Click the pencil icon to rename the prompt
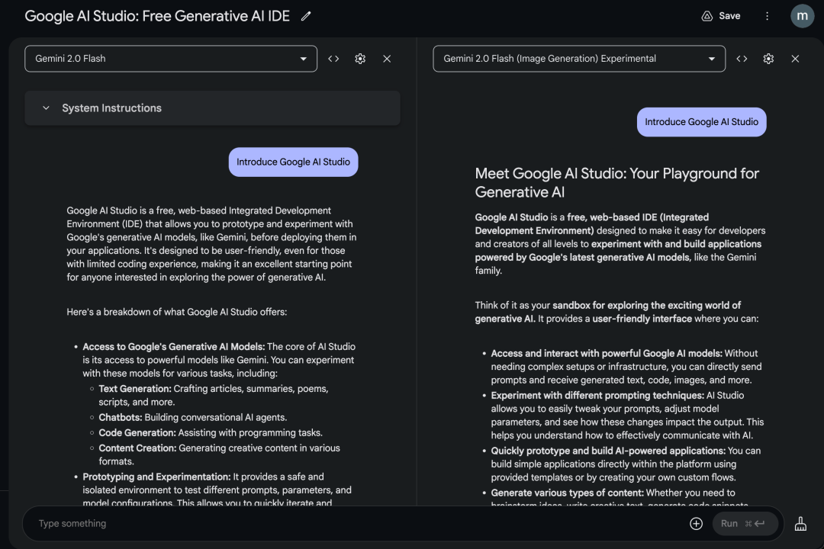824x549 pixels. tap(305, 15)
